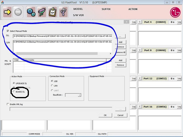
Task: Browse for DLL file button
Action: pyautogui.click(x=120, y=36)
